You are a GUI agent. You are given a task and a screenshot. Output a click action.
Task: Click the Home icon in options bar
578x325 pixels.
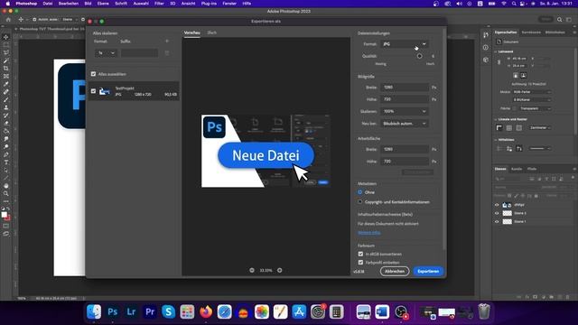click(x=8, y=20)
